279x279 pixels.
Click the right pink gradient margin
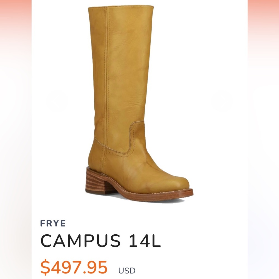click(x=263, y=139)
